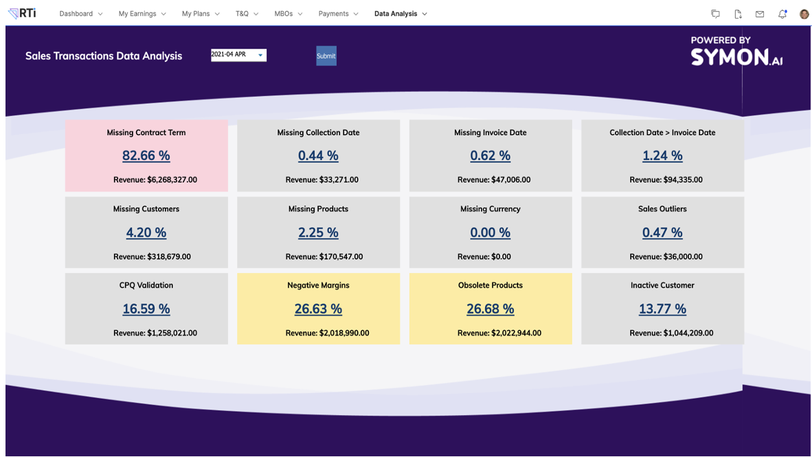This screenshot has width=812, height=457.
Task: Open the chat messages icon
Action: (715, 13)
